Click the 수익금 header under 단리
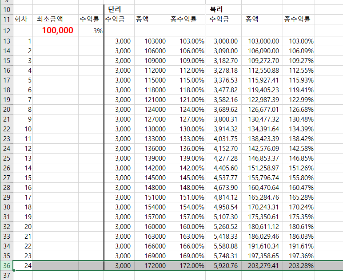Screen dimensions: 343x280 (119, 19)
